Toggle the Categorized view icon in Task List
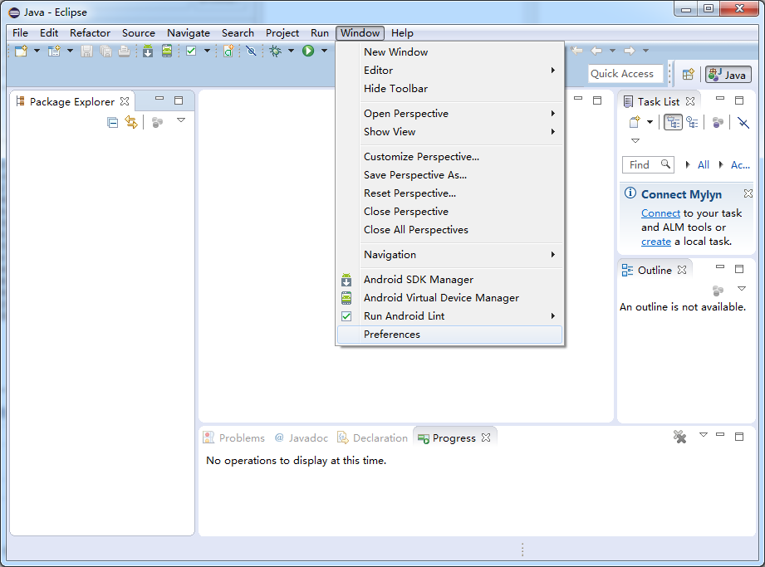765x567 pixels. [674, 122]
